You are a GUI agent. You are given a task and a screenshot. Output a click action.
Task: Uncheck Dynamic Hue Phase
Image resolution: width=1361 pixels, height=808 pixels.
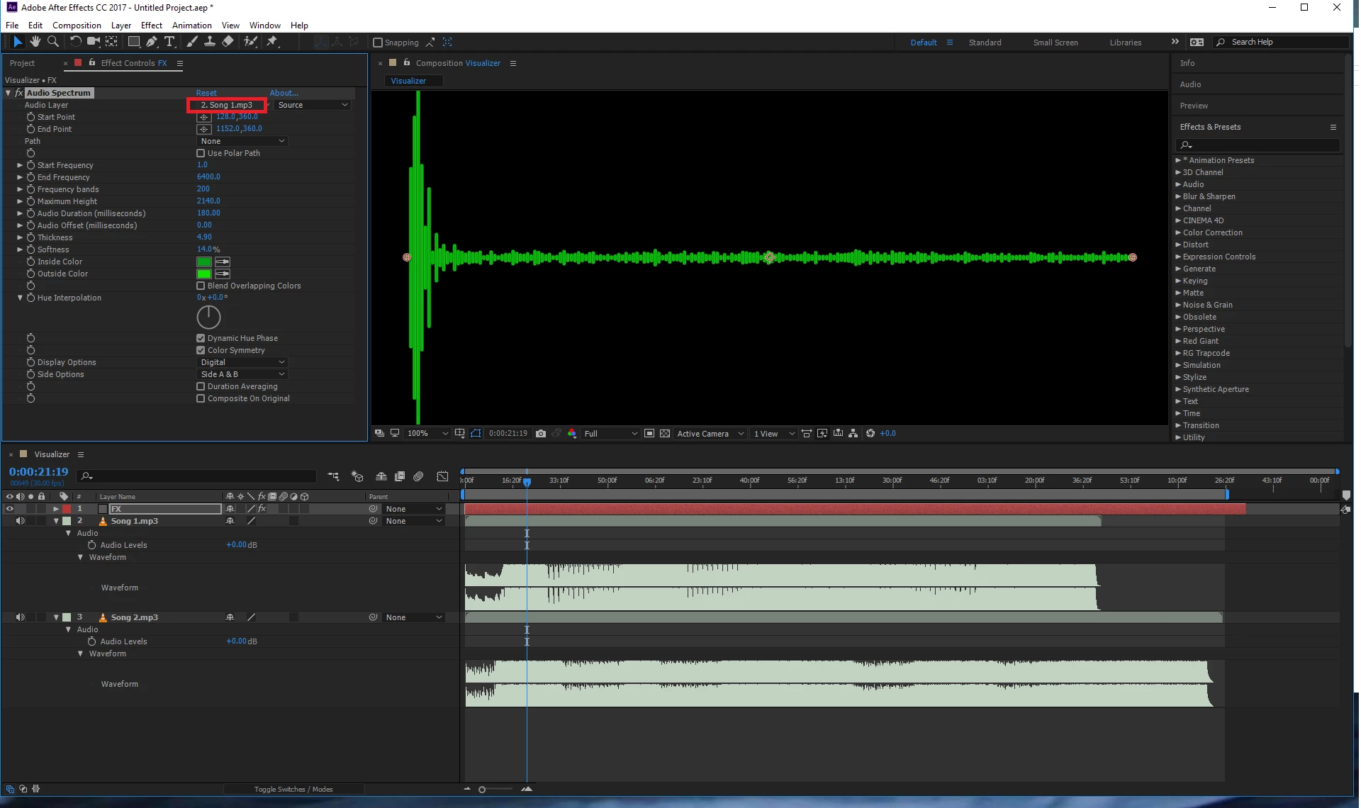pyautogui.click(x=201, y=338)
